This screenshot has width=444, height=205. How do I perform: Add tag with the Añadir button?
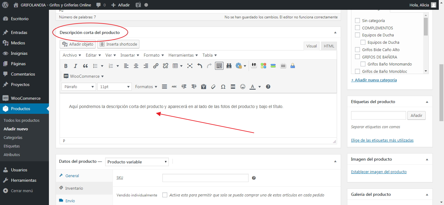tap(416, 115)
